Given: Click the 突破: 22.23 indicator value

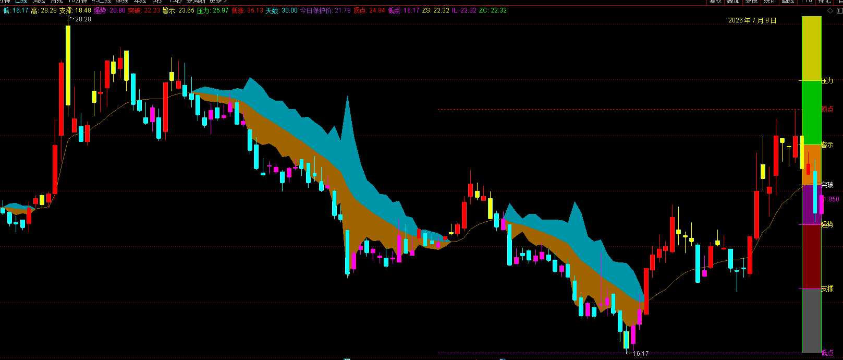Looking at the screenshot, I should 144,10.
